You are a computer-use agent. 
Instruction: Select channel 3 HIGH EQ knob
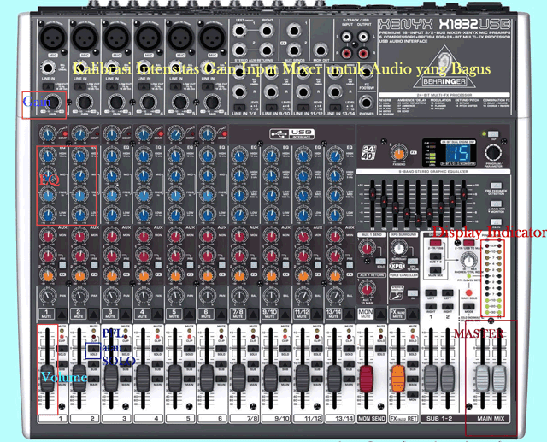112,156
